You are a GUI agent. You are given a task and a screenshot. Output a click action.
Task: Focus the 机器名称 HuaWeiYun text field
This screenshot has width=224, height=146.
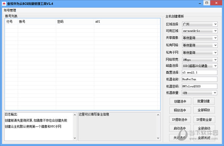click(200, 79)
